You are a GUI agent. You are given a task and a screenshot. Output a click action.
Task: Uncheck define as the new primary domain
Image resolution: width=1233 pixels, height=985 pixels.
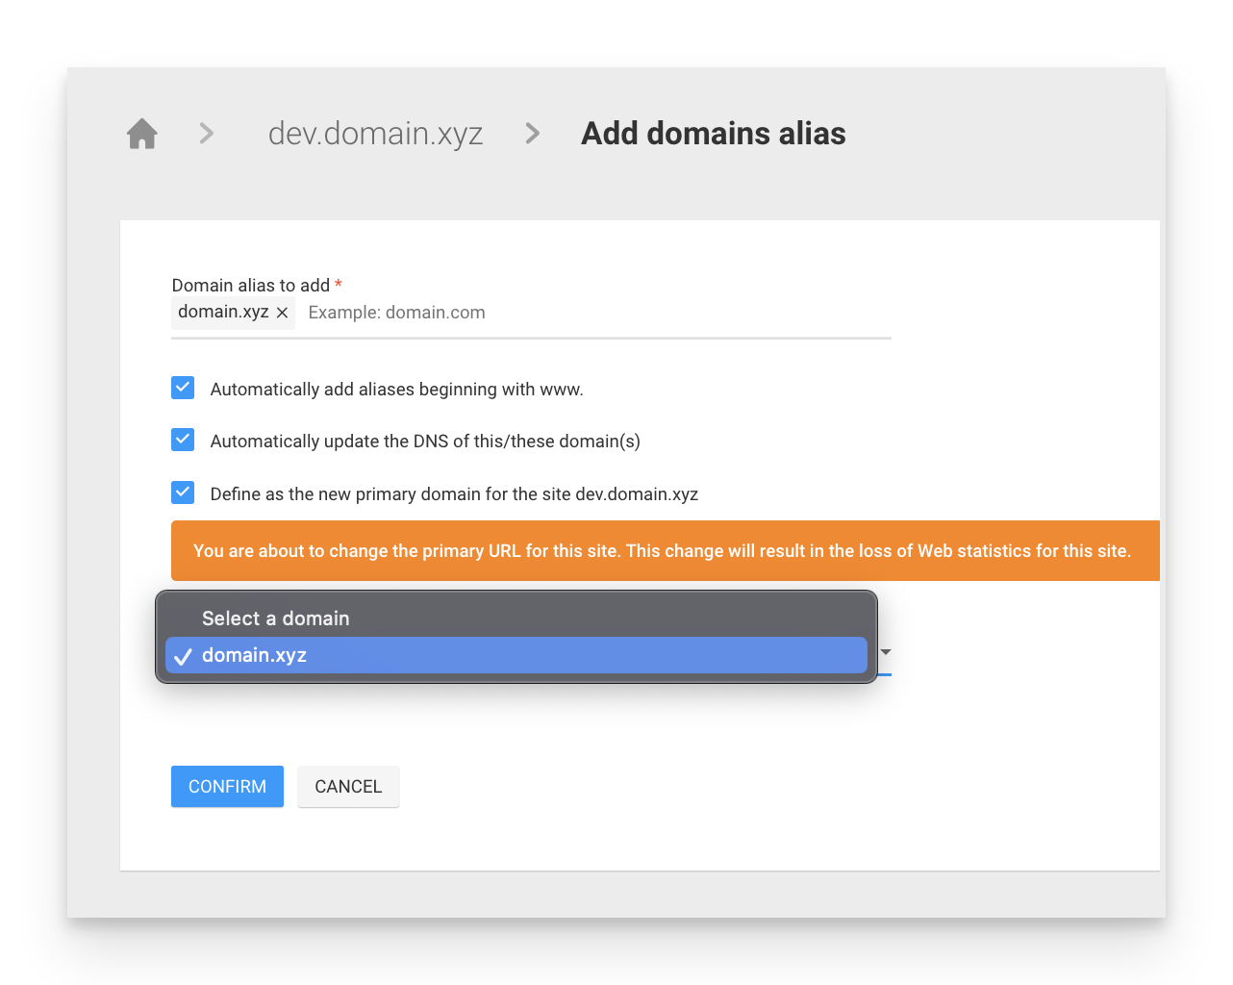tap(183, 492)
